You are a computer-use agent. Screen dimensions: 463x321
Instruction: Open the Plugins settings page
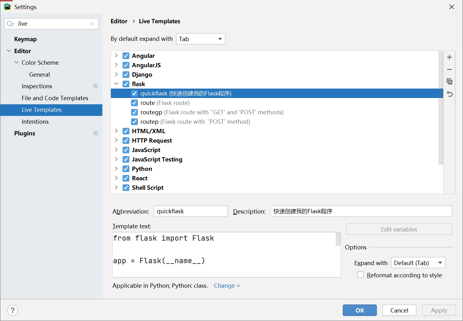(25, 133)
